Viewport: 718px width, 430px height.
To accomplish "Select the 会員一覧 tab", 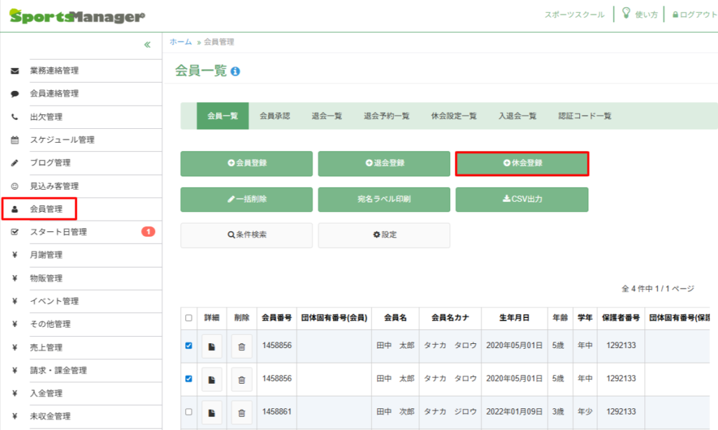I will pos(222,116).
